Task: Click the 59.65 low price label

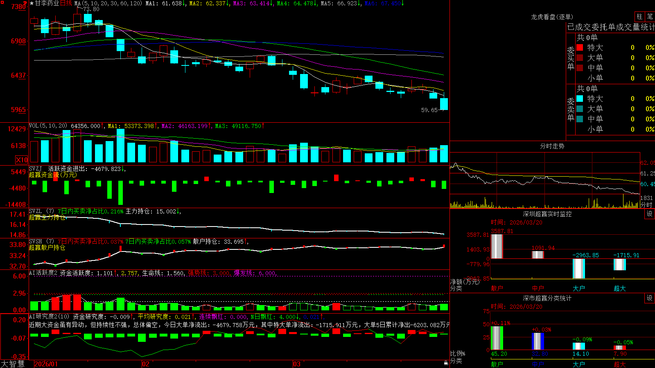Action: [x=429, y=110]
